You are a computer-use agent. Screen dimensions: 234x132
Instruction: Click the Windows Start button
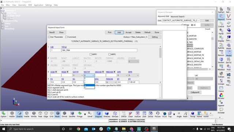4,129
